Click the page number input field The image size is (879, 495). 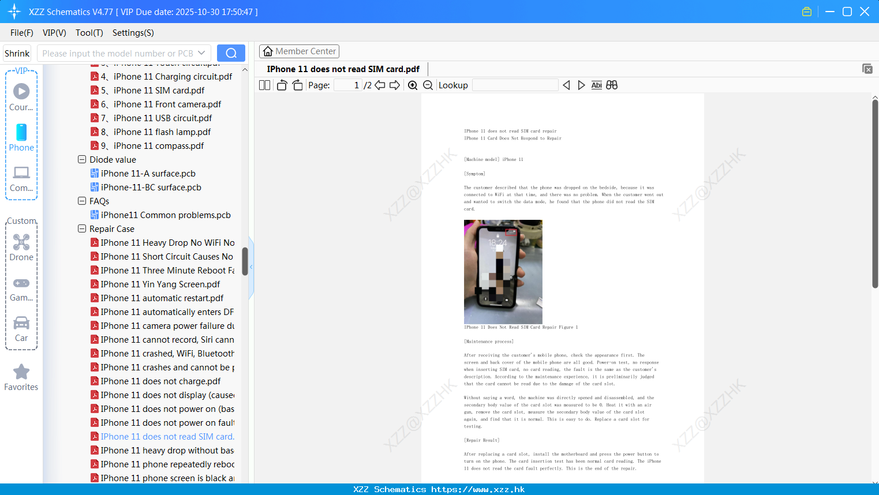pos(347,85)
